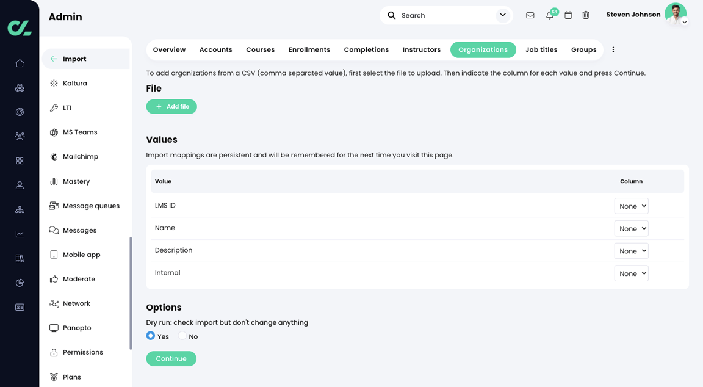
Task: Open the calendar icon in the top bar
Action: [x=568, y=15]
